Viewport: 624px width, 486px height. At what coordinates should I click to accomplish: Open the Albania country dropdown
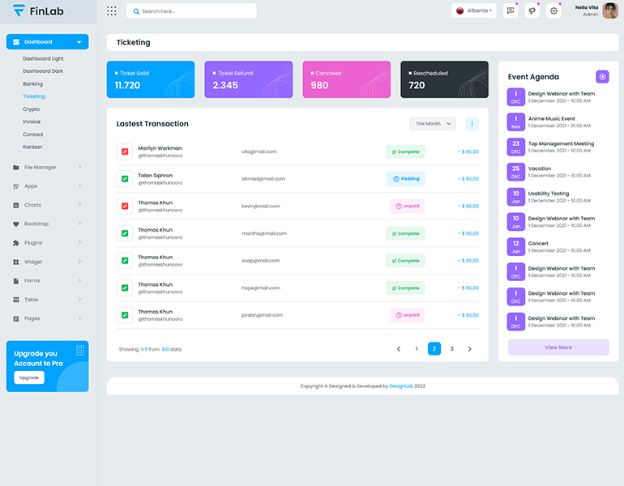474,11
